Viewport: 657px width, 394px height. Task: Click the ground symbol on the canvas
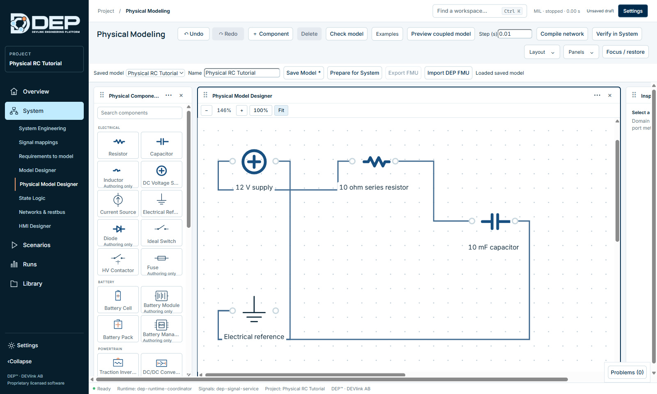tap(254, 309)
